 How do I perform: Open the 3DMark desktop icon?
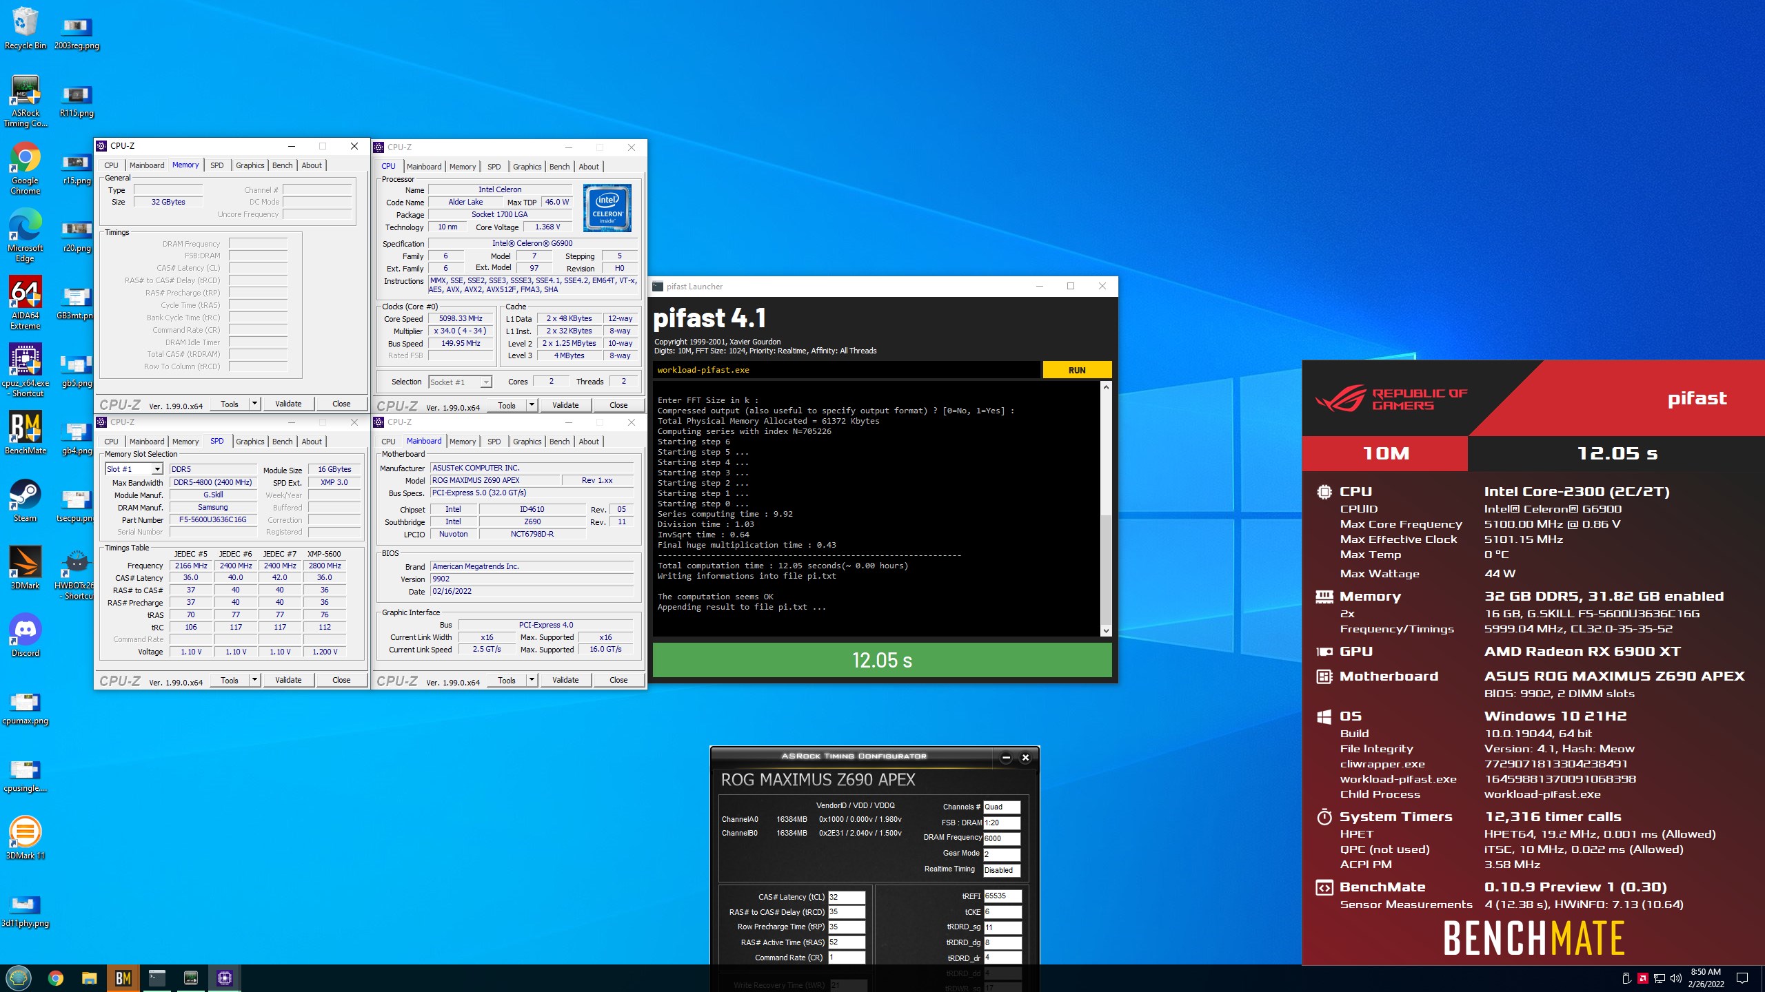point(25,568)
